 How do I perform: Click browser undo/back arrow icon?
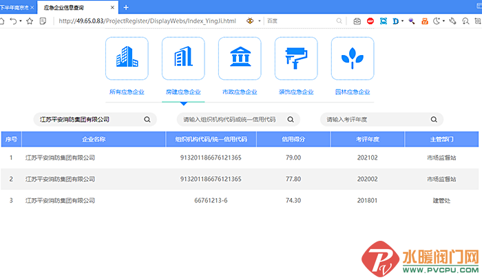pos(13,21)
